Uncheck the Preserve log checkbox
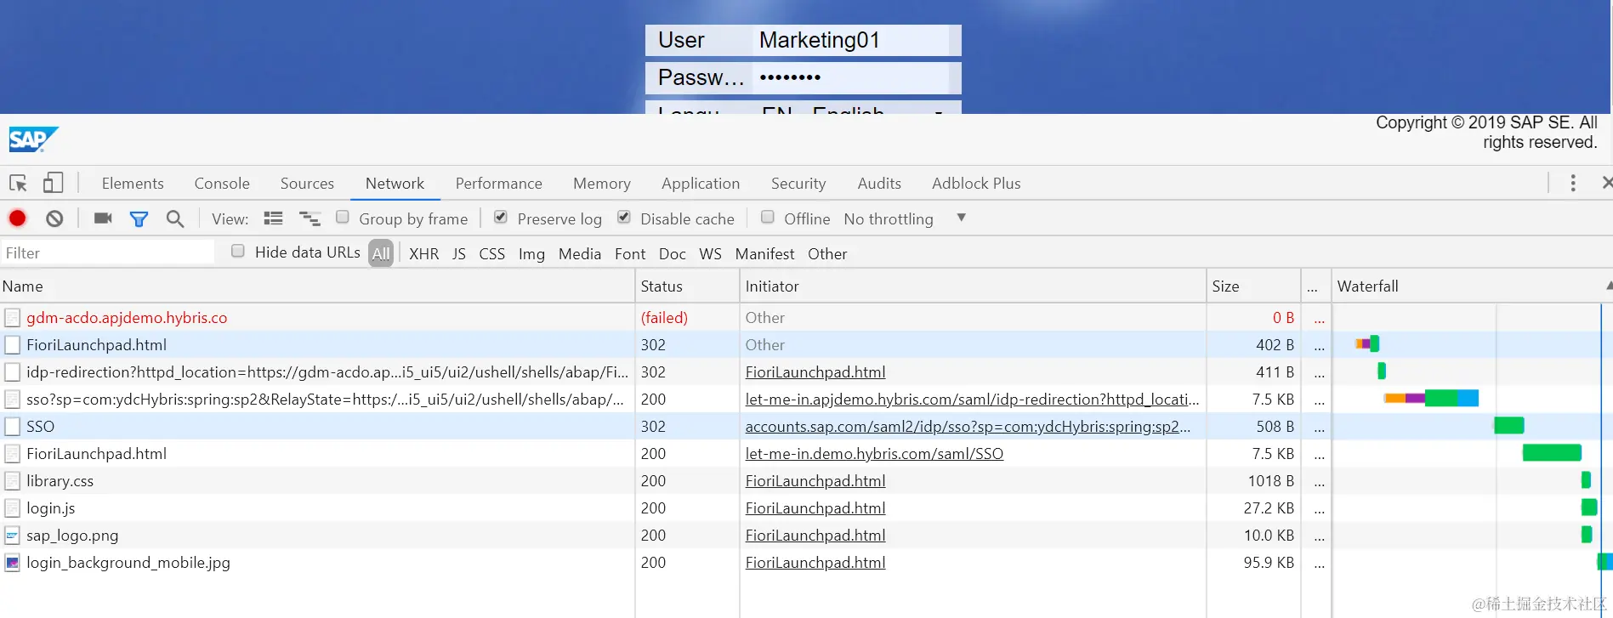The image size is (1613, 618). pos(501,218)
